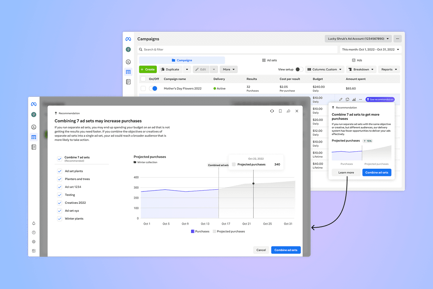Share the recommendation dialog
Screen dimensions: 433x289
click(x=289, y=111)
